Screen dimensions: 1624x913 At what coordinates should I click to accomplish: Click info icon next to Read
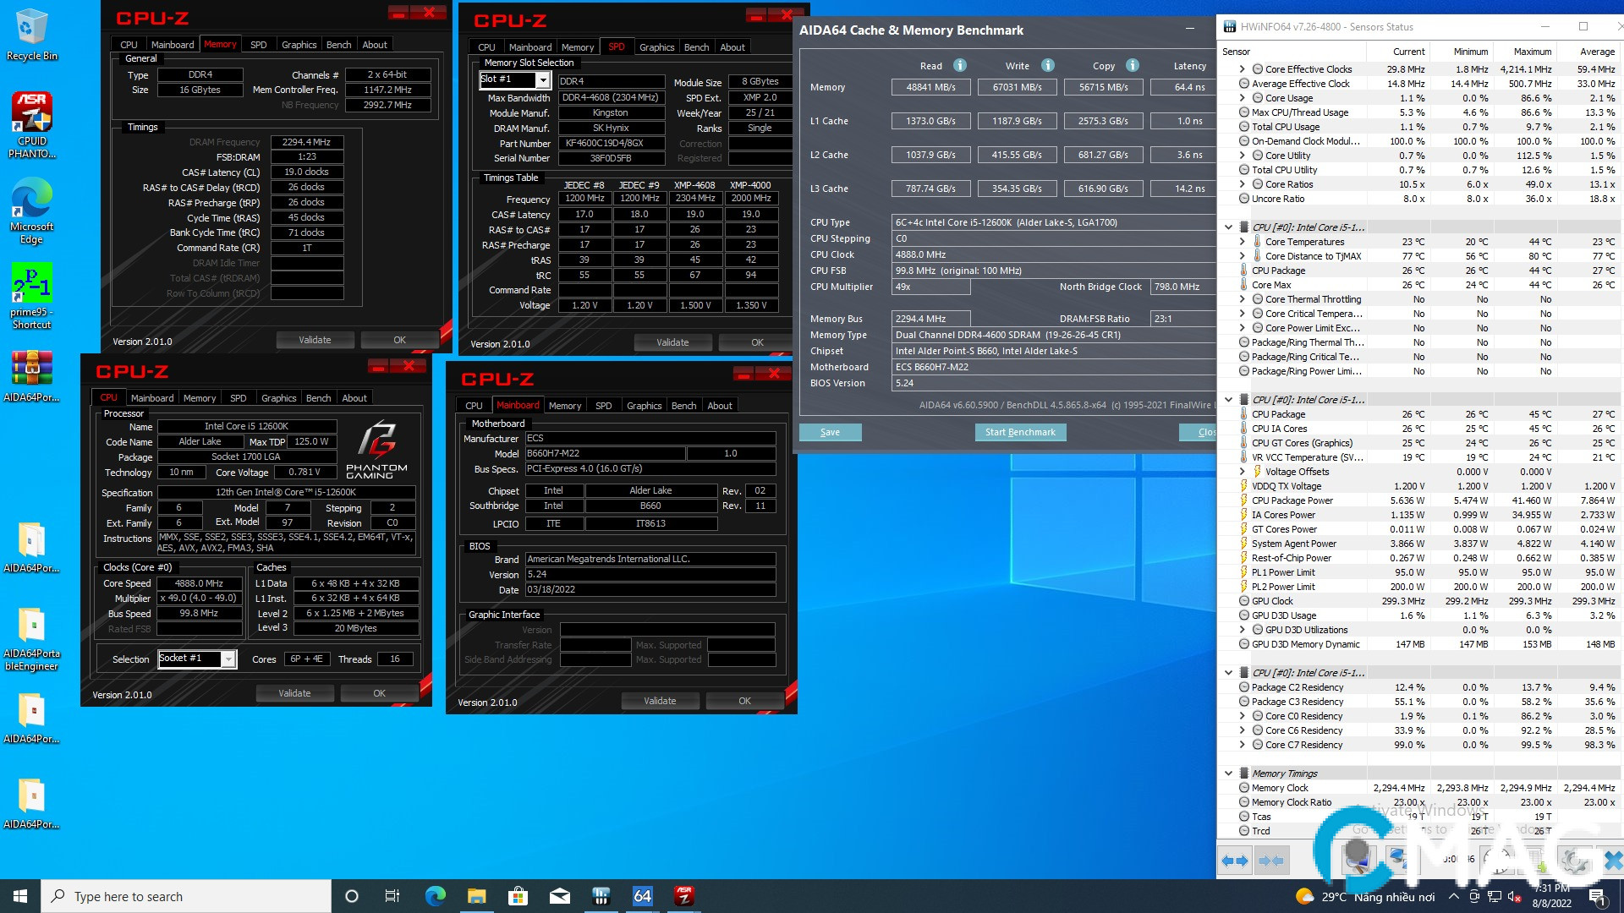click(x=960, y=65)
